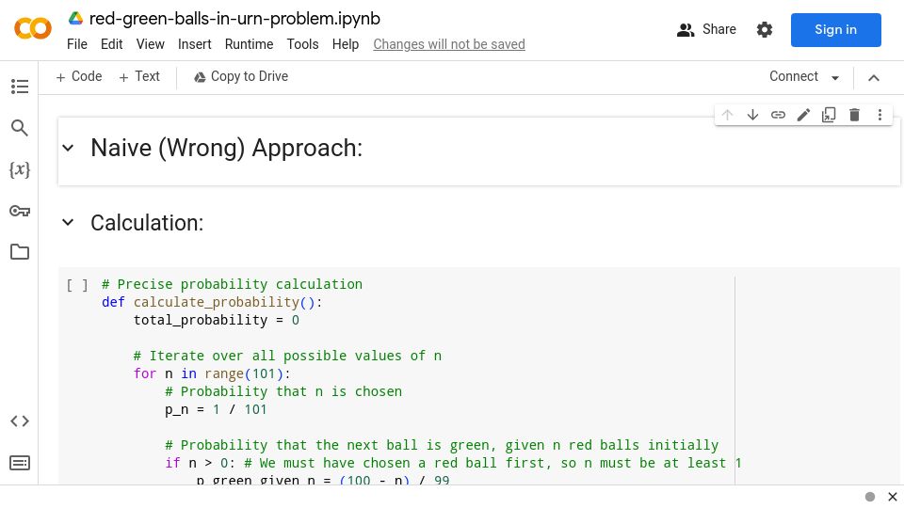Image resolution: width=904 pixels, height=508 pixels.
Task: Open the Insert menu
Action: coord(194,44)
